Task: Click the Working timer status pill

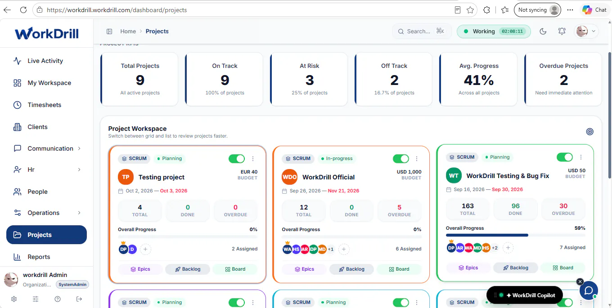Action: coord(494,31)
